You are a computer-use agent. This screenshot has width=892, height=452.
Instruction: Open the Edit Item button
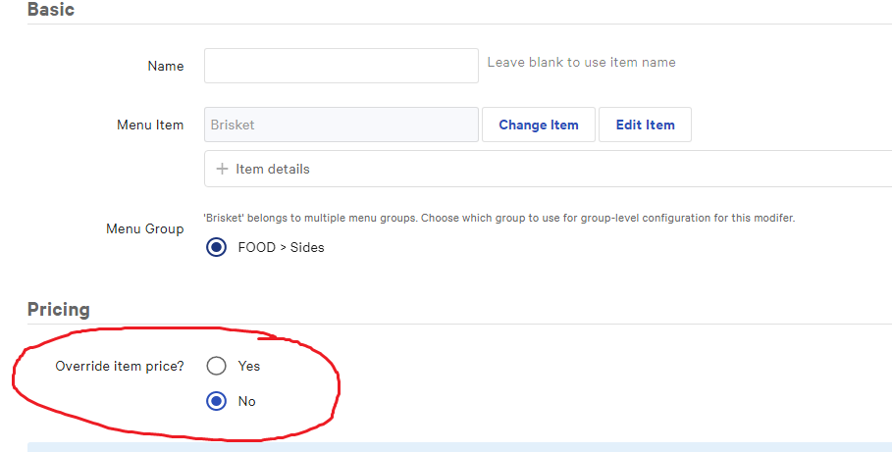coord(645,126)
